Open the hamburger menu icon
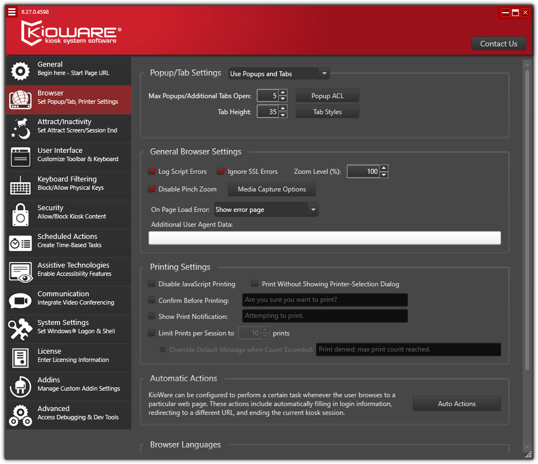The width and height of the screenshot is (538, 464). point(12,12)
